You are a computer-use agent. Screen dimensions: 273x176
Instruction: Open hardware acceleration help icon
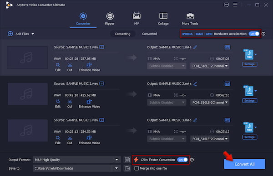(263, 34)
